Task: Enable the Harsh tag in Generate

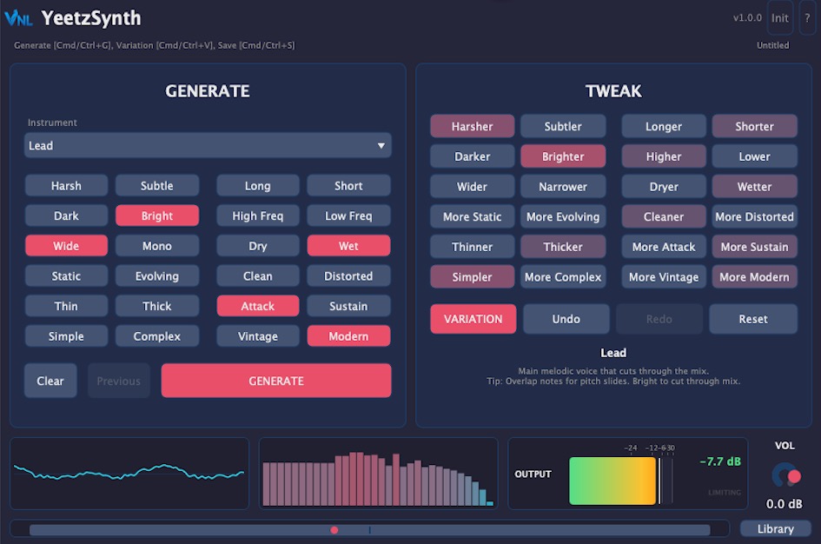Action: point(66,186)
